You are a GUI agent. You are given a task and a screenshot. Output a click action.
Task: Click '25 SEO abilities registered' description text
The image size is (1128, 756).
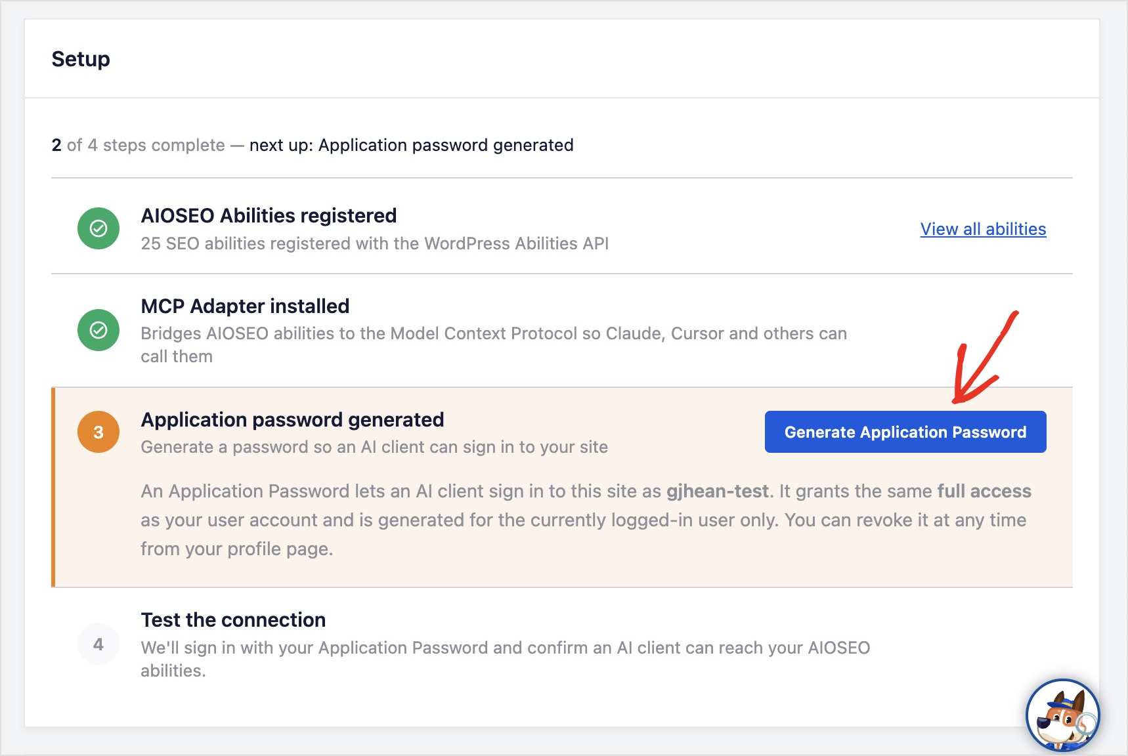[375, 243]
